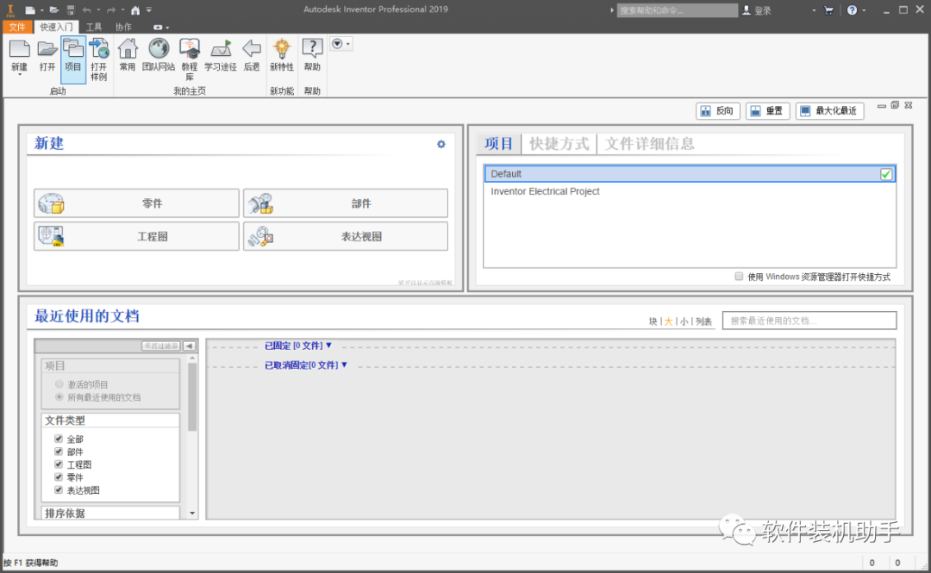Go to 常用 (Home) in My Home

[x=127, y=49]
